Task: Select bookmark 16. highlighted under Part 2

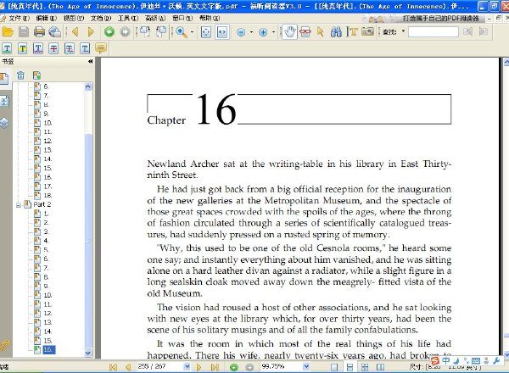Action: tap(48, 349)
